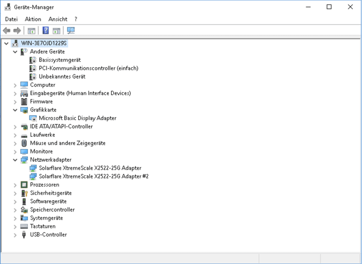
Task: Scan for hardware changes via the monitor icon
Action: 71,31
